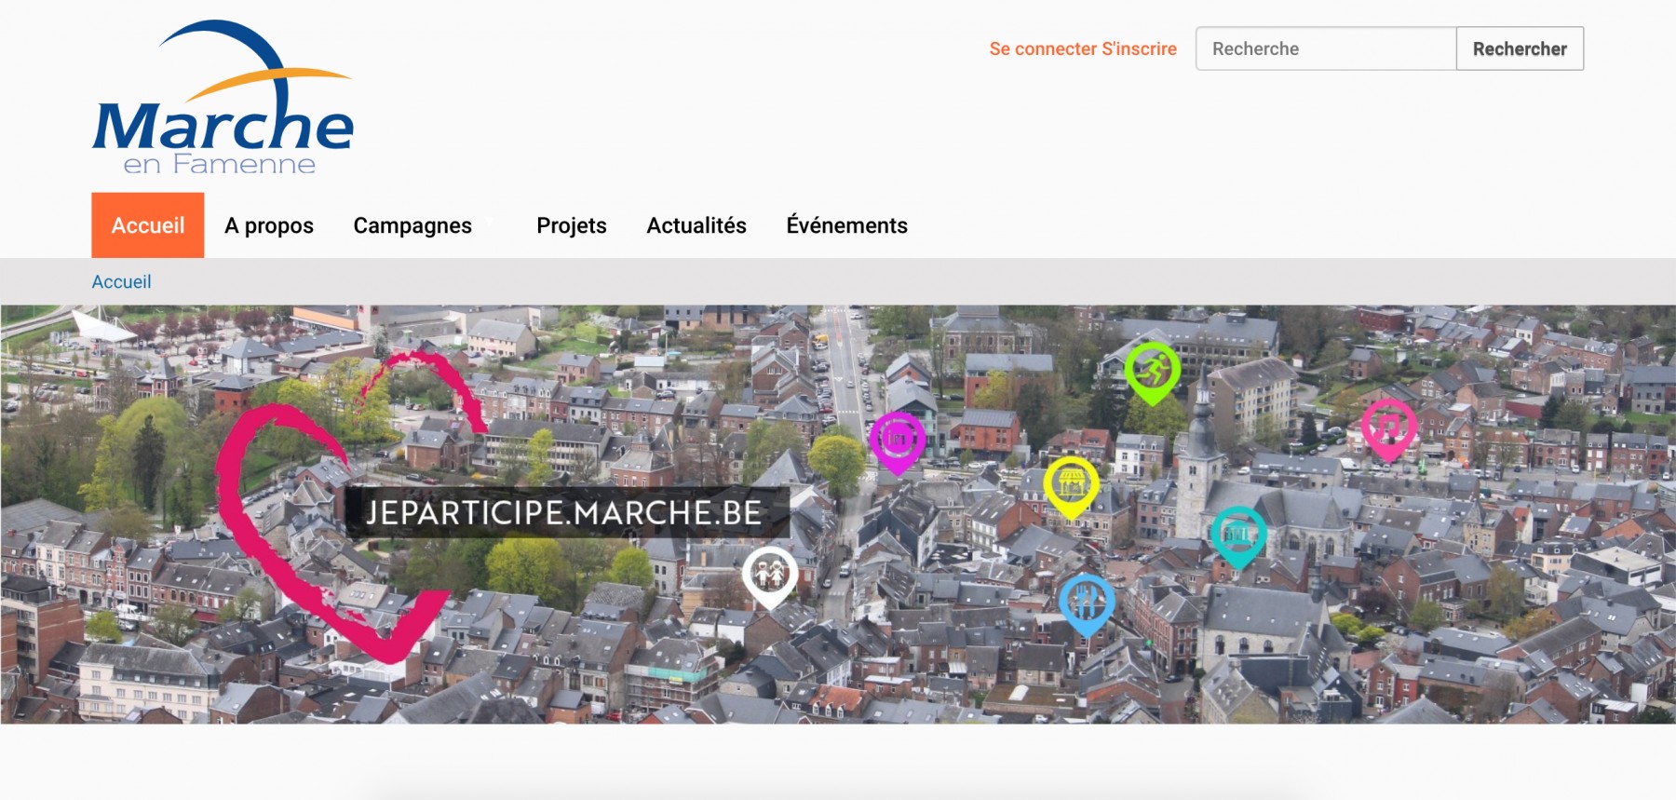Click the purple map pin
Screen dimensions: 1676x800
pyautogui.click(x=897, y=442)
